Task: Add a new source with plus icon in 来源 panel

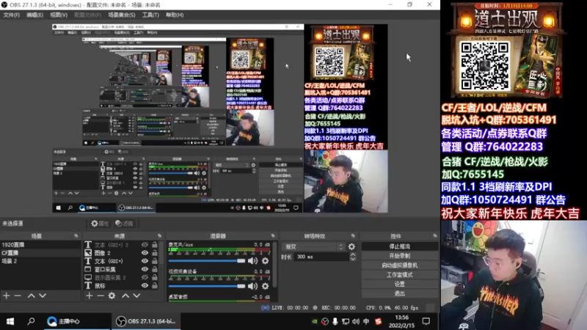Action: click(89, 296)
